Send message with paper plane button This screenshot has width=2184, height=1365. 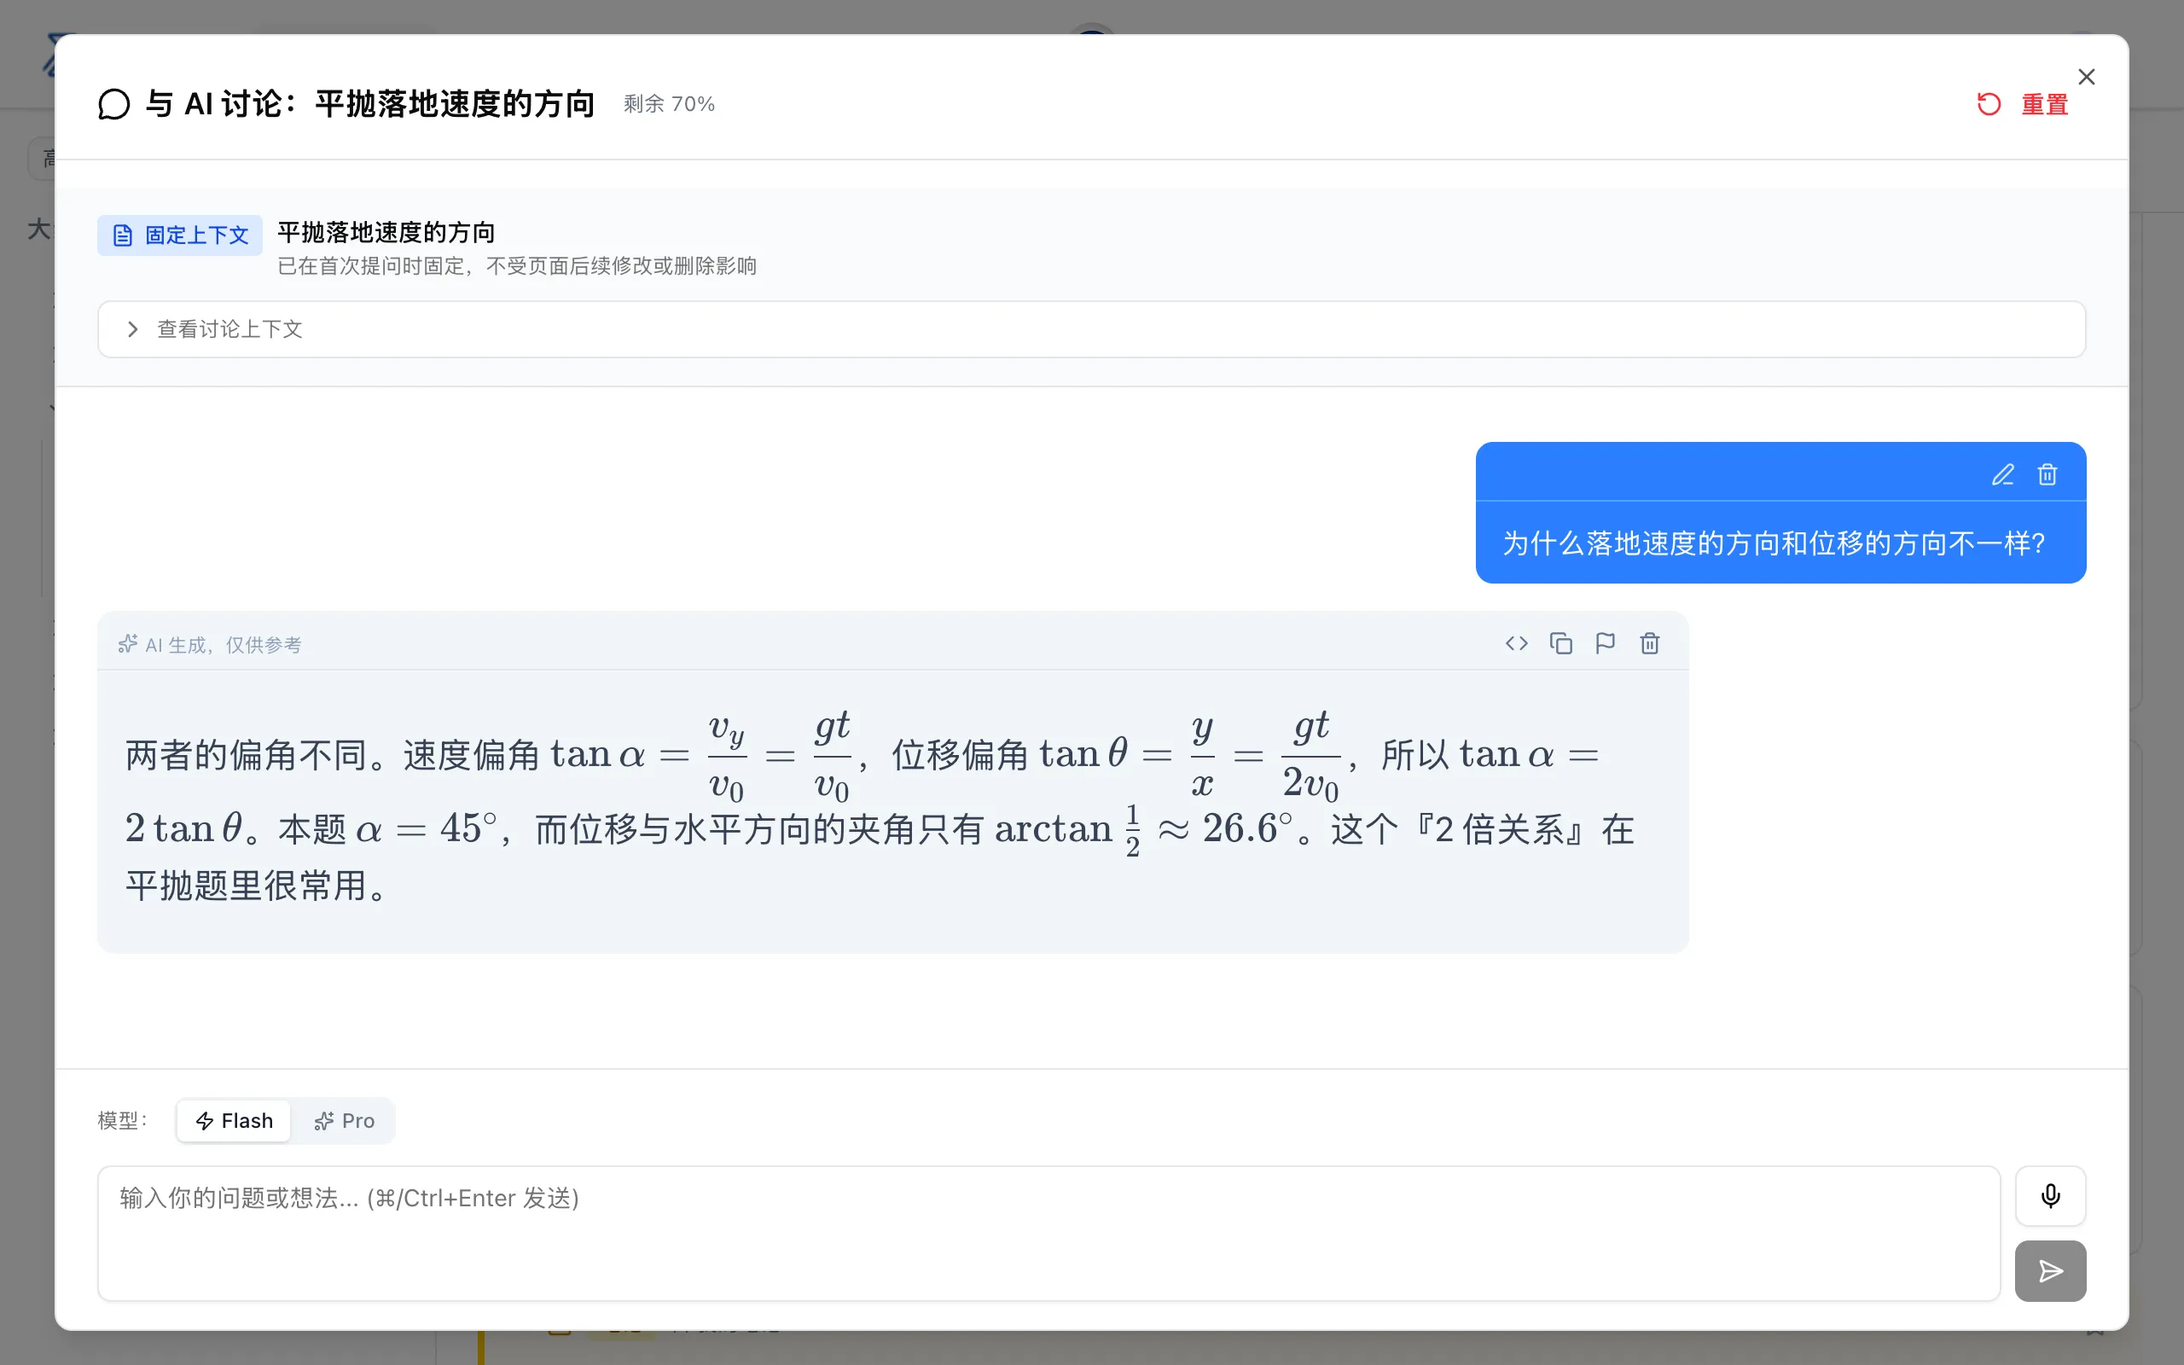[2050, 1271]
